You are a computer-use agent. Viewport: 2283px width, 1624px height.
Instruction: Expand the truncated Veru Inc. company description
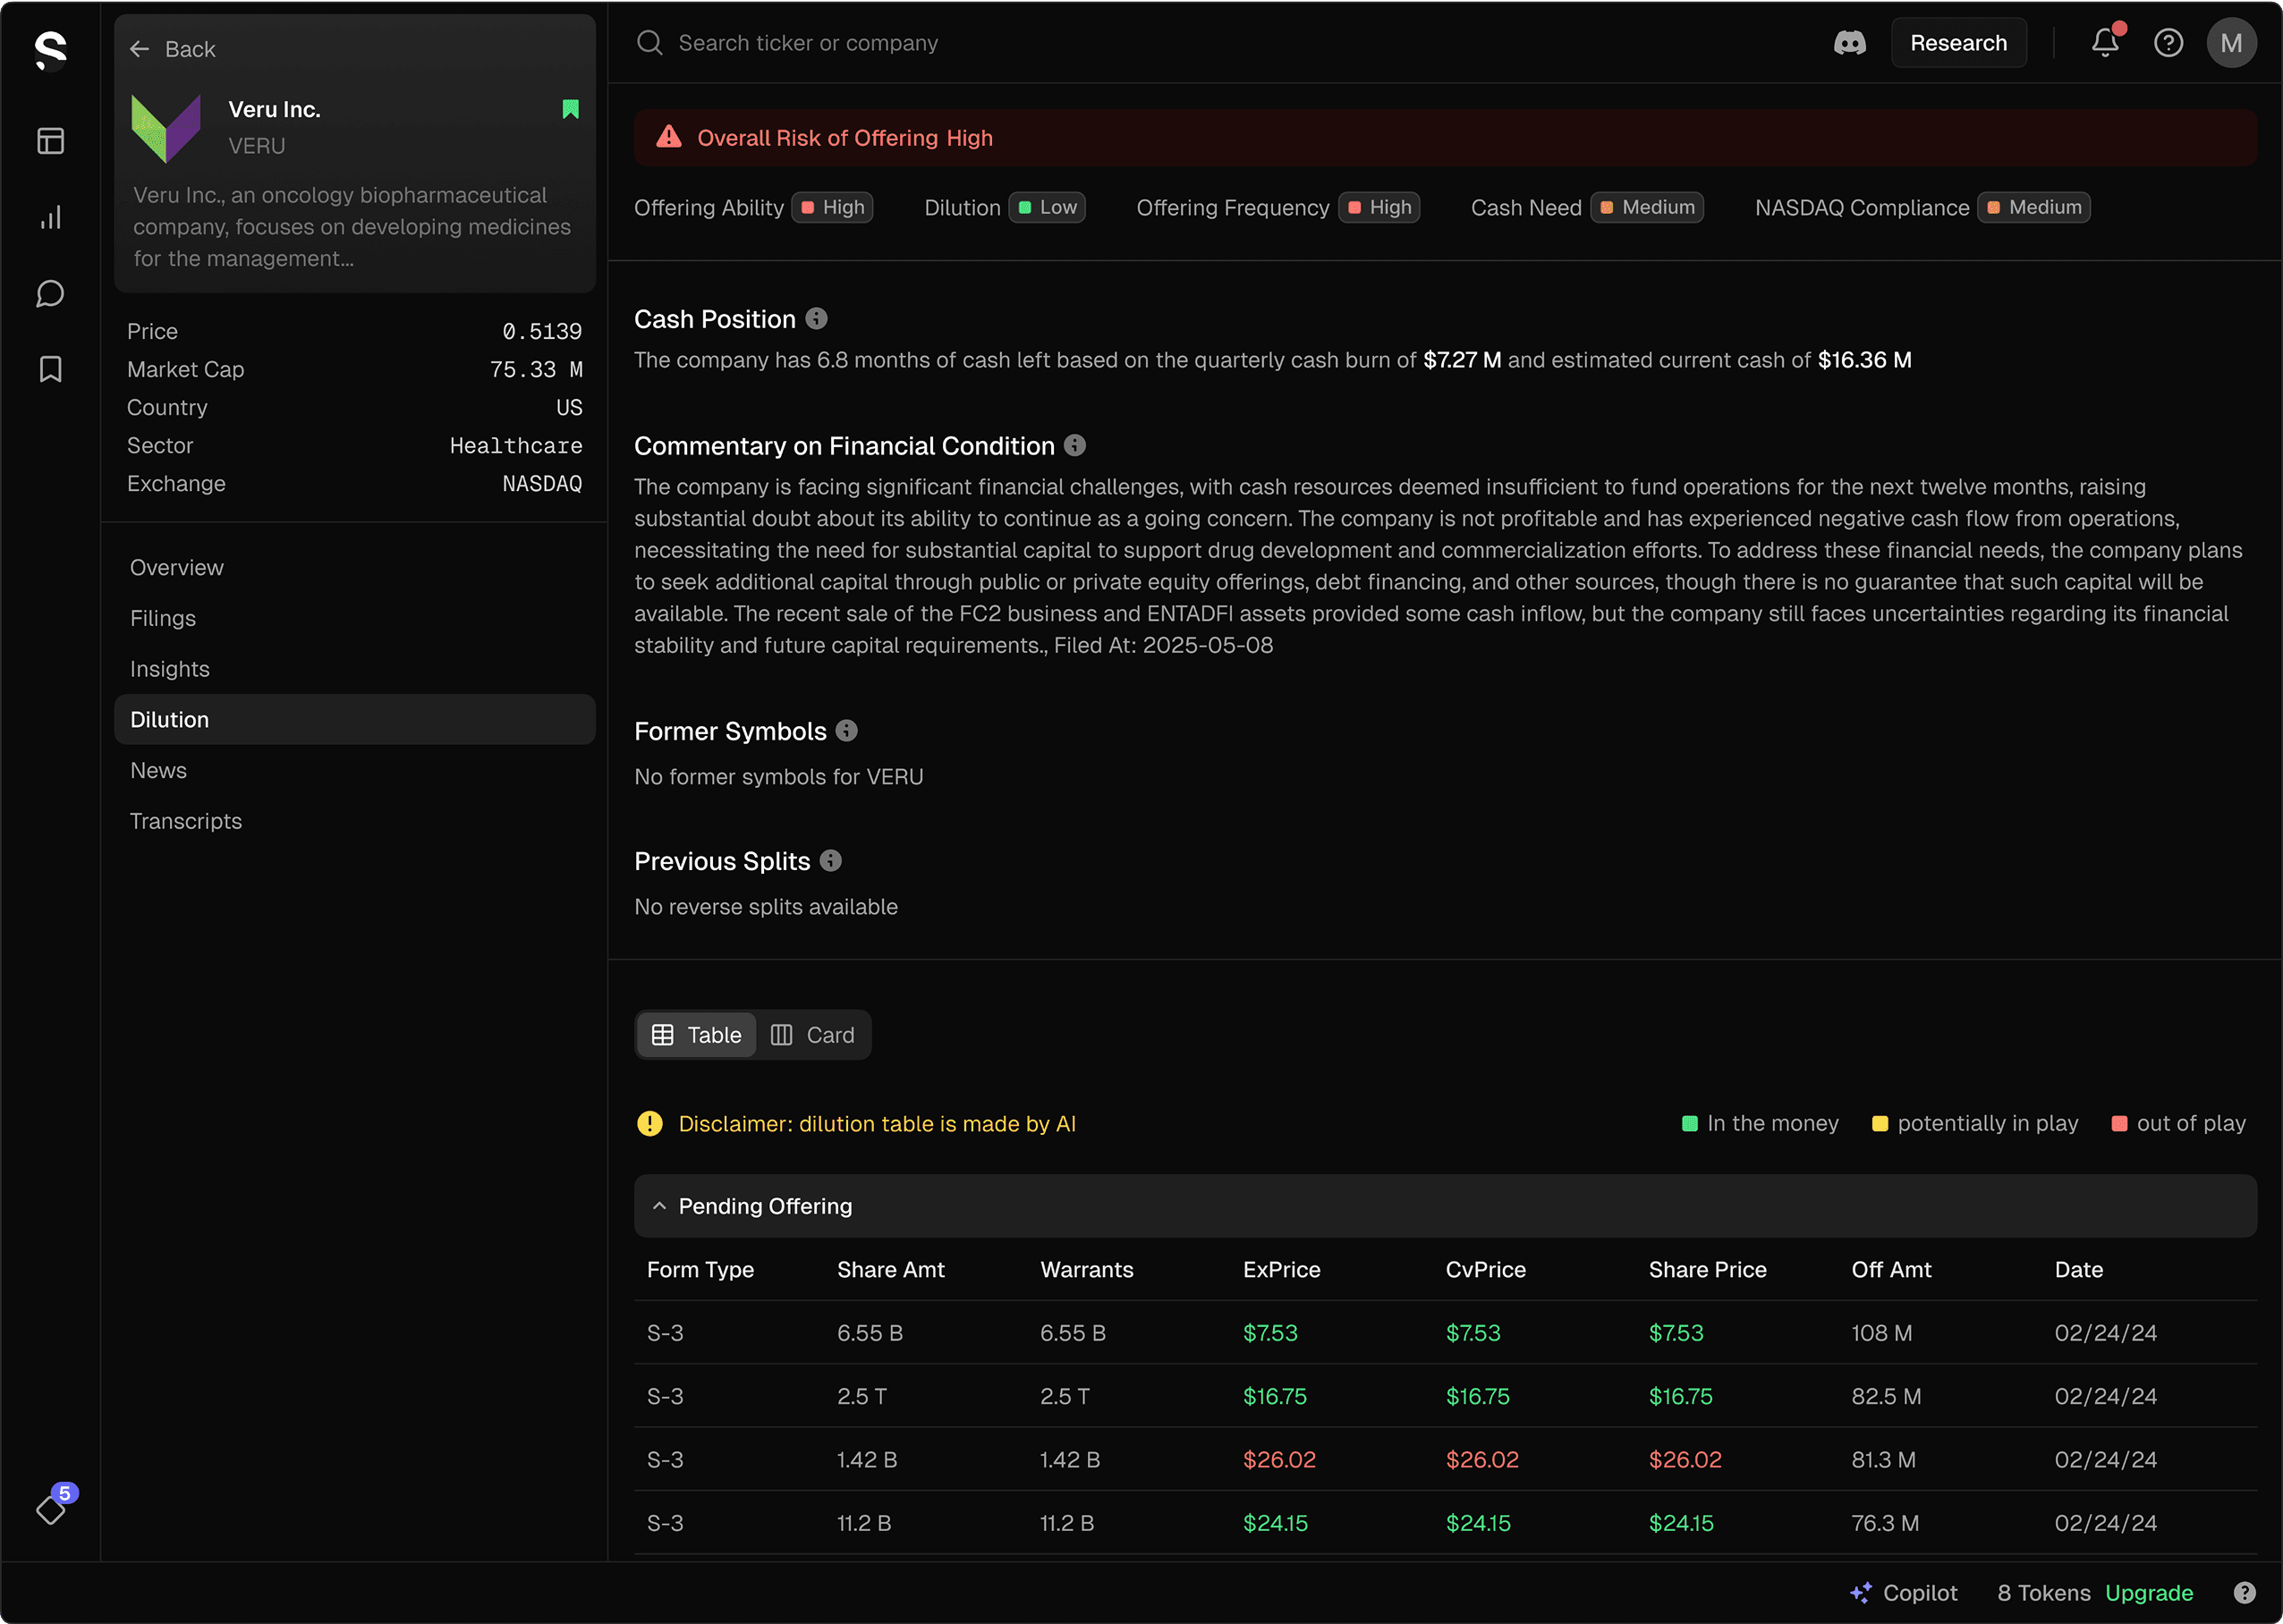click(x=352, y=227)
